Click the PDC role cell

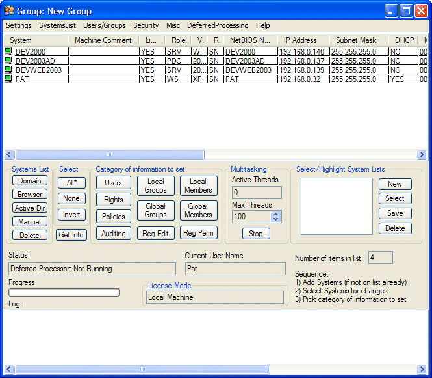[178, 61]
